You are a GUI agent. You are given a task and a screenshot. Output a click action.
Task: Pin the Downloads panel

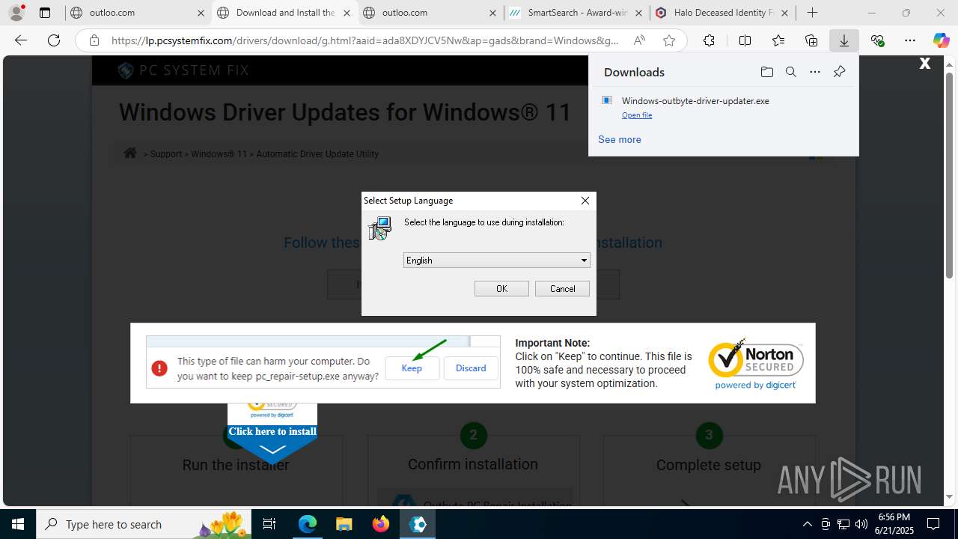click(839, 72)
